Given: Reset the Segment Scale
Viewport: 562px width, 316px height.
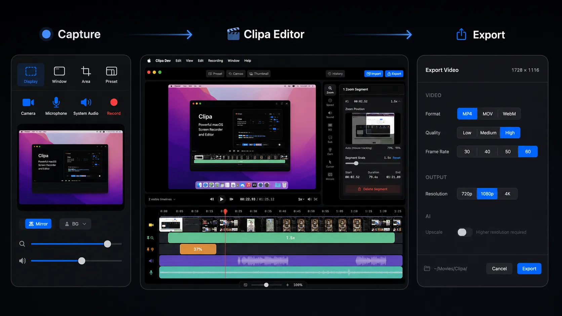Looking at the screenshot, I should (397, 158).
